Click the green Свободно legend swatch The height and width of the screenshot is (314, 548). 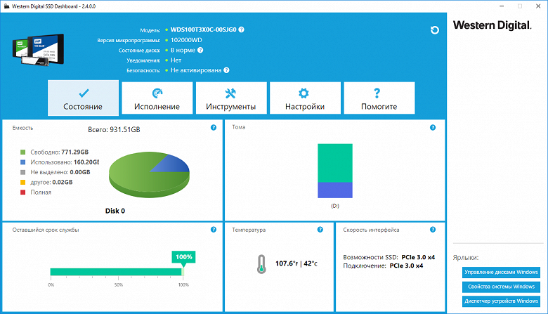click(23, 152)
